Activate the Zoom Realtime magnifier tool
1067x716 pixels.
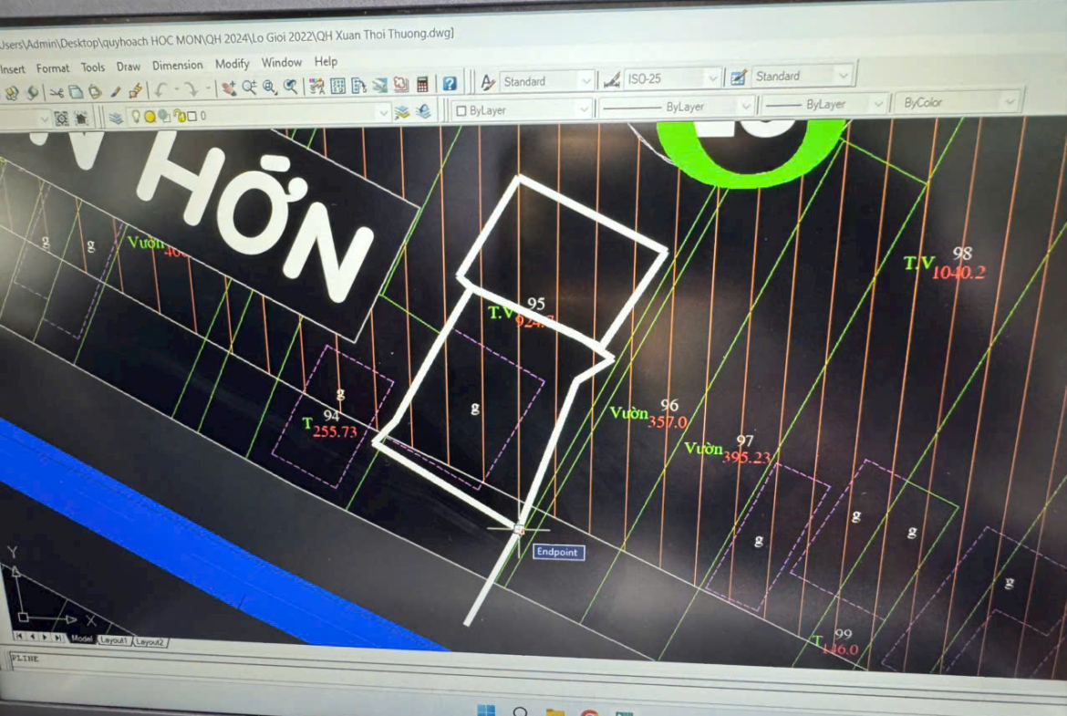point(249,88)
